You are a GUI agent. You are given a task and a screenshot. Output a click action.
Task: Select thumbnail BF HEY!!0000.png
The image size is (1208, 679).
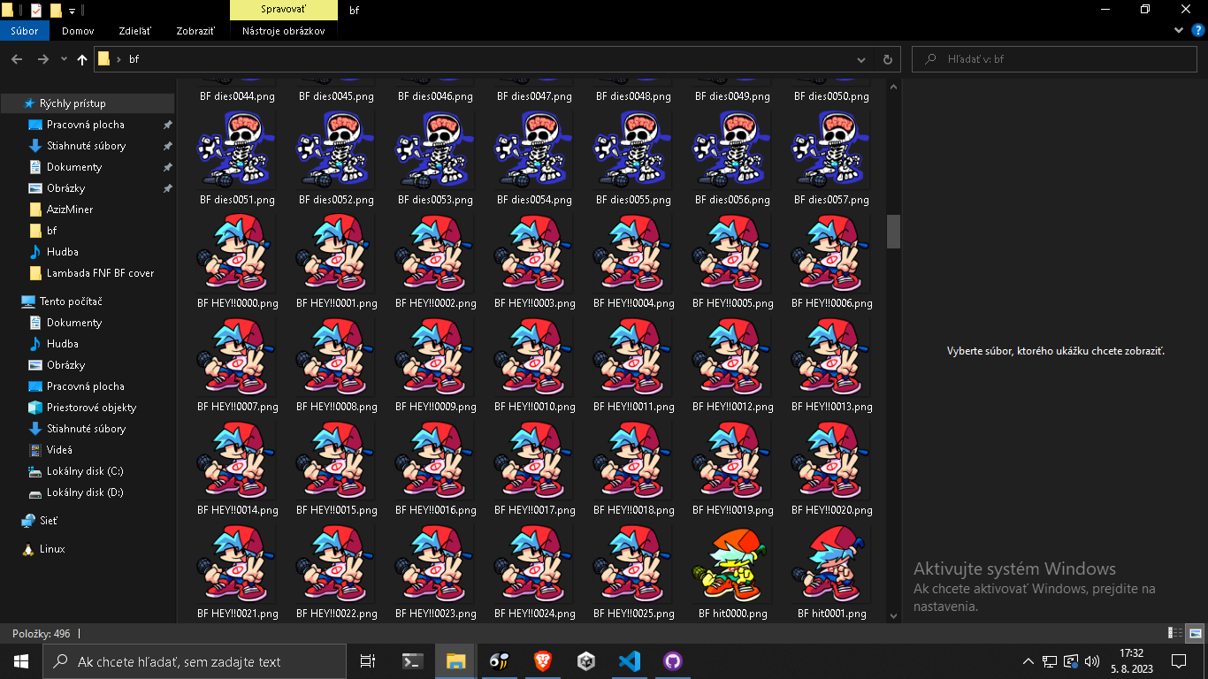(237, 254)
